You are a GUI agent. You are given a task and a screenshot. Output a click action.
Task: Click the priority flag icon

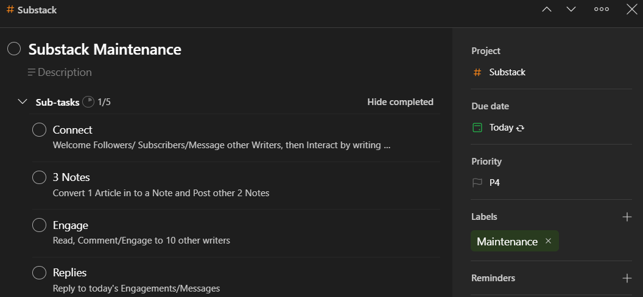pyautogui.click(x=477, y=183)
